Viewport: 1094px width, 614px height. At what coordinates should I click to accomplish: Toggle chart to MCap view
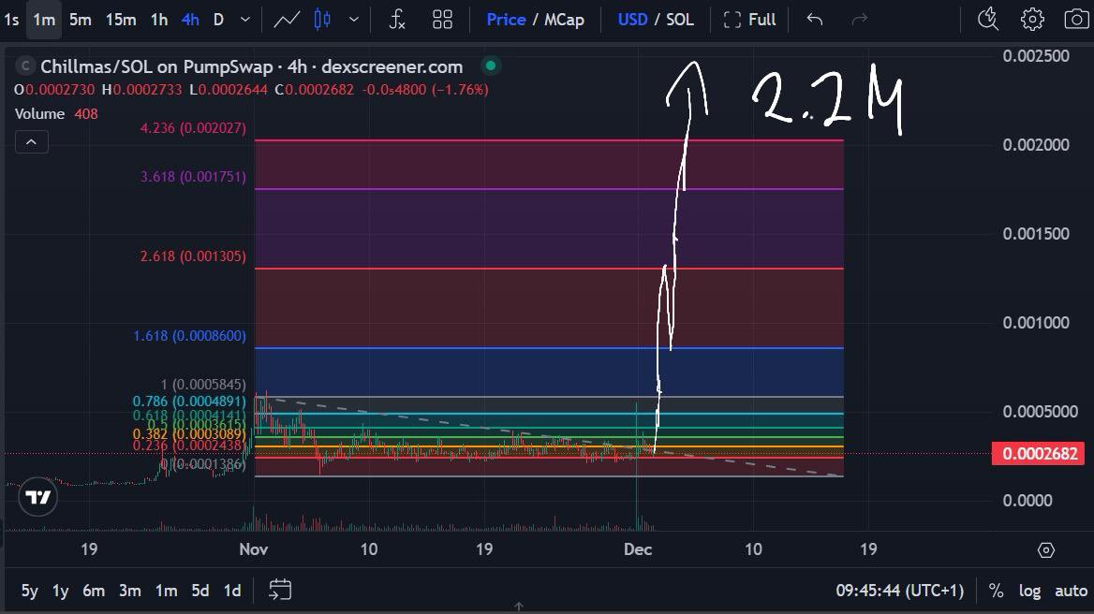point(564,20)
